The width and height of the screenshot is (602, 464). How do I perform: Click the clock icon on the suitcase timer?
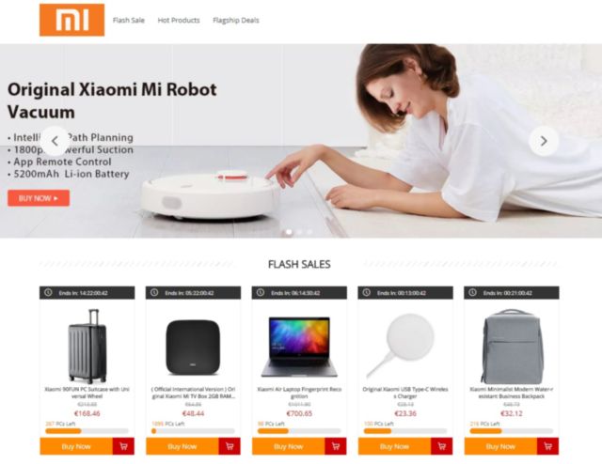(x=48, y=293)
